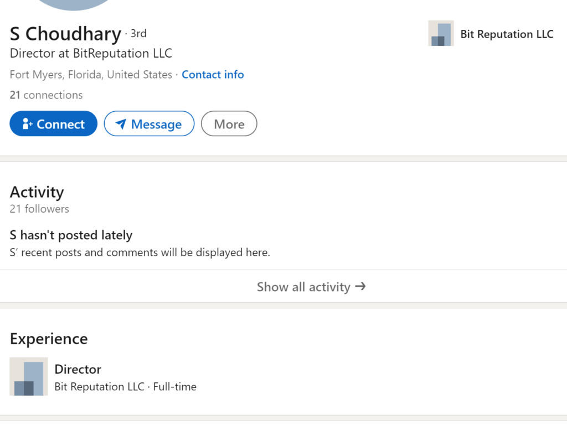Click the Experience section heading
The height and width of the screenshot is (424, 567).
(49, 339)
